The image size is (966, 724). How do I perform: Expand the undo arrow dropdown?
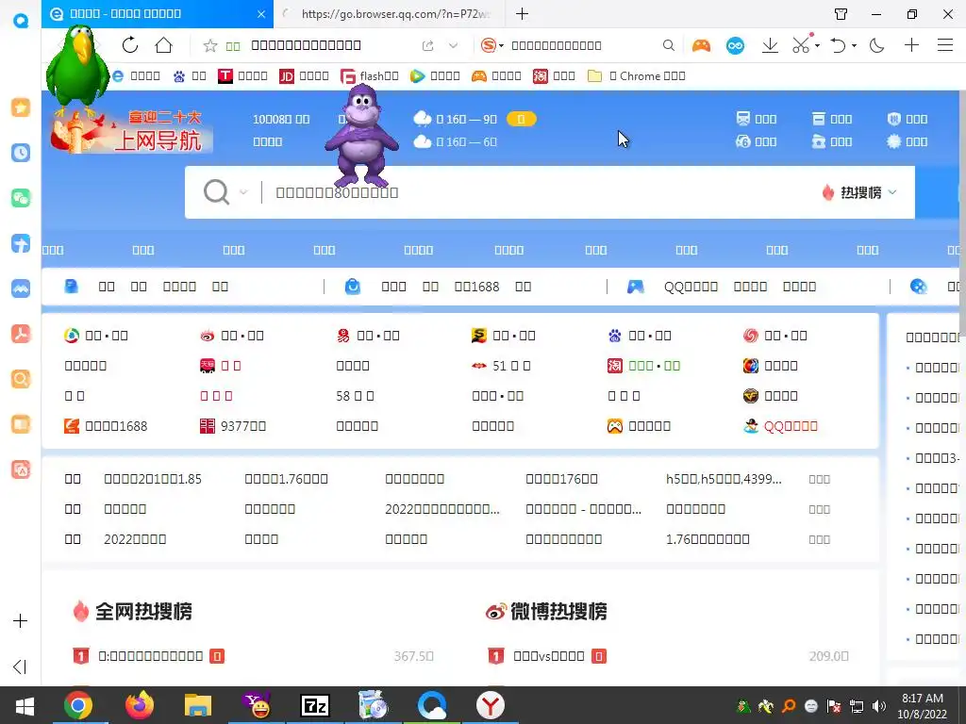click(854, 45)
